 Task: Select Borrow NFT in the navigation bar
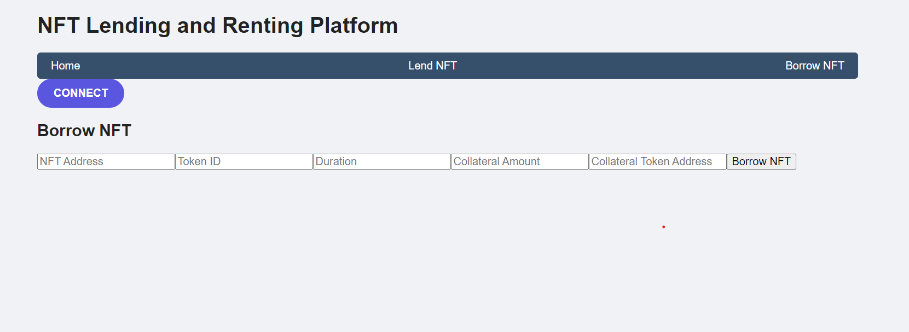(815, 65)
